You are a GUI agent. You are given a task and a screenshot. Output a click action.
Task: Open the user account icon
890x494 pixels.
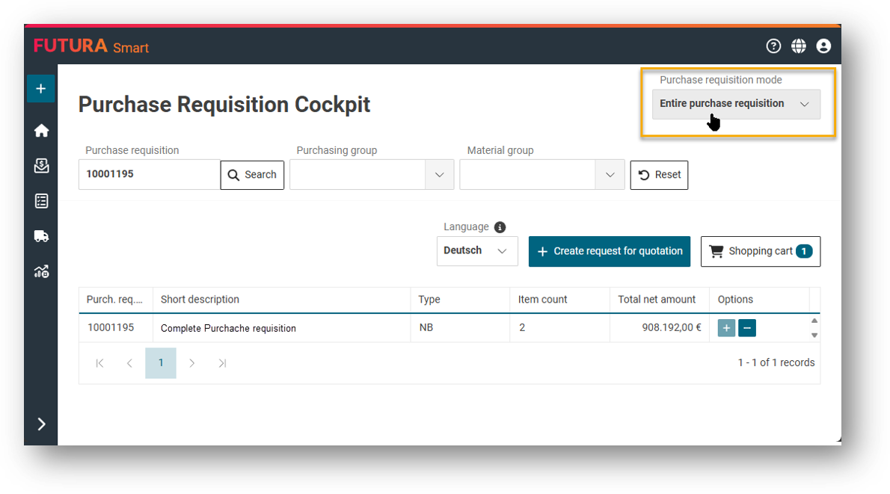point(823,46)
